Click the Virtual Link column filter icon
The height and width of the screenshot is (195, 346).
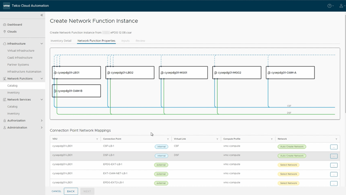(x=217, y=139)
